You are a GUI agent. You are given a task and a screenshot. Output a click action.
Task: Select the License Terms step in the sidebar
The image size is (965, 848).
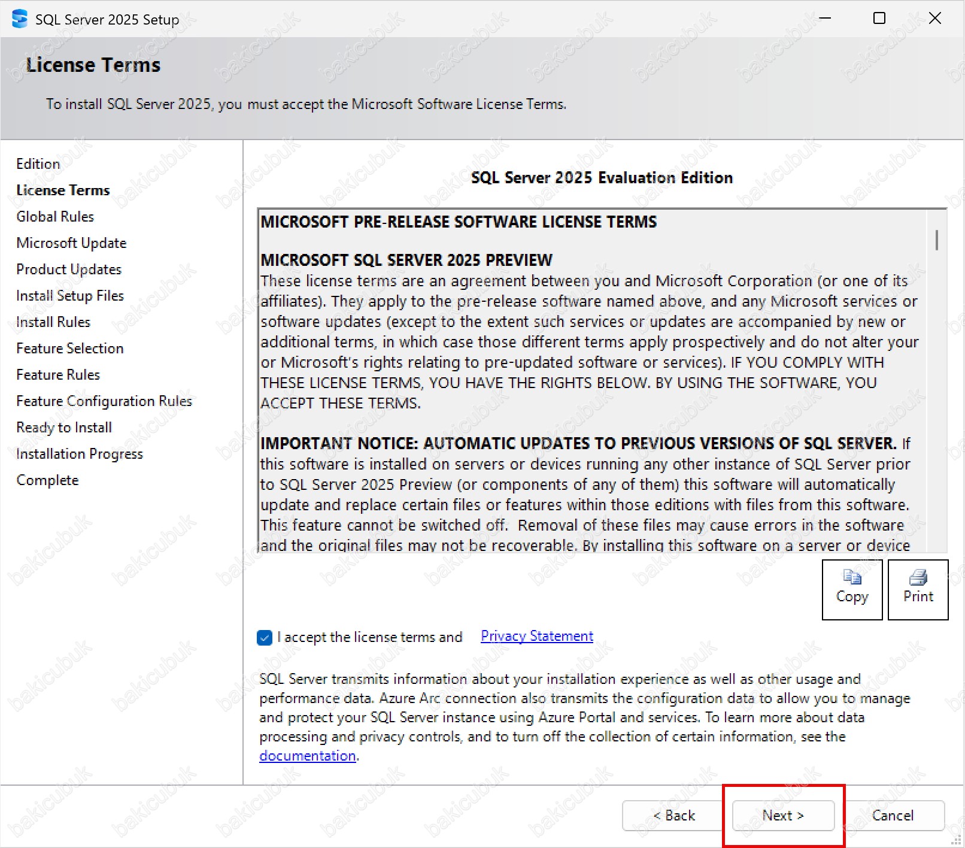pyautogui.click(x=63, y=190)
